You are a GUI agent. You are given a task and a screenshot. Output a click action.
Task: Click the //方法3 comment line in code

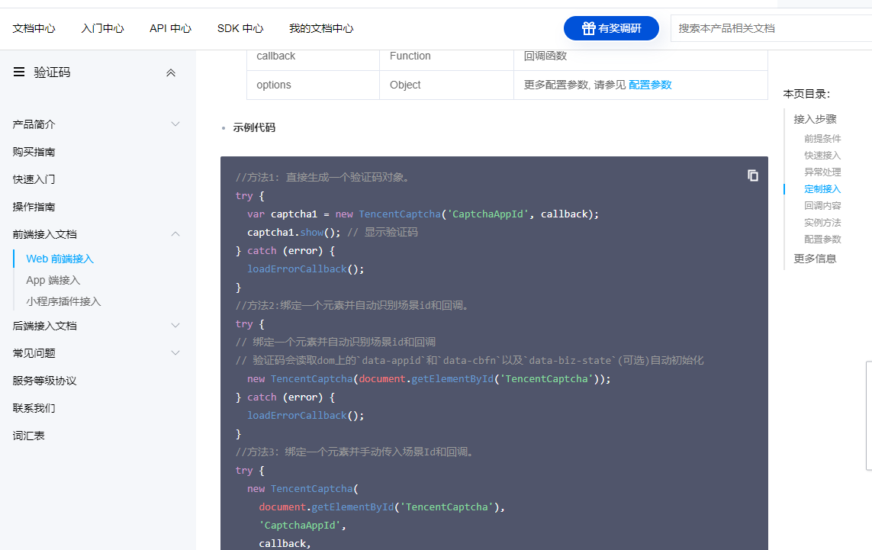(x=356, y=452)
